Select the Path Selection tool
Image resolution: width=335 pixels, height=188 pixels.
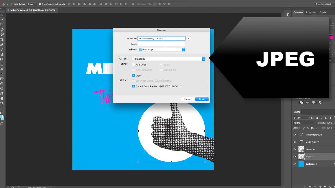2,74
